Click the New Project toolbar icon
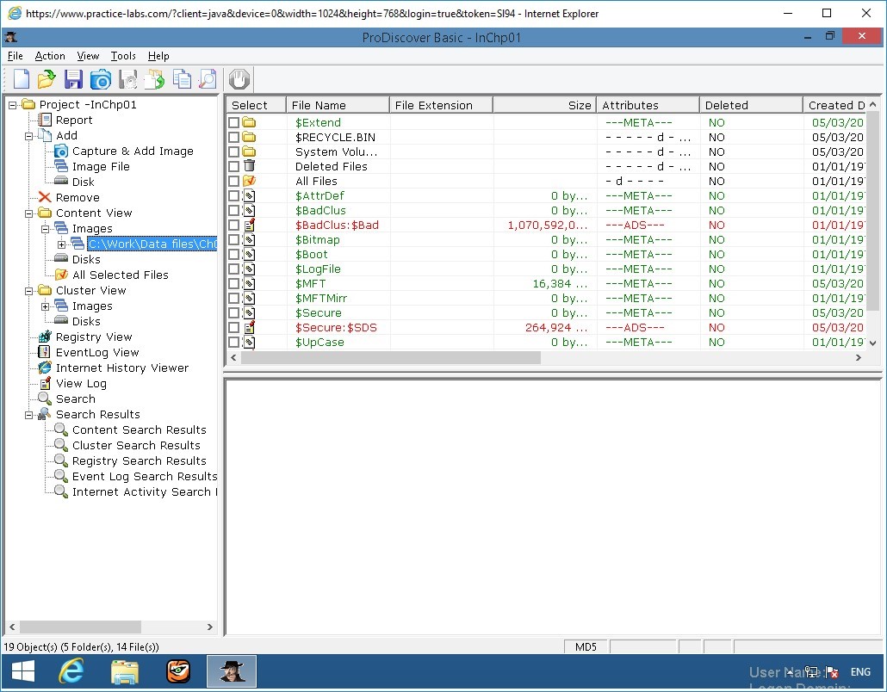The height and width of the screenshot is (692, 887). pyautogui.click(x=21, y=79)
